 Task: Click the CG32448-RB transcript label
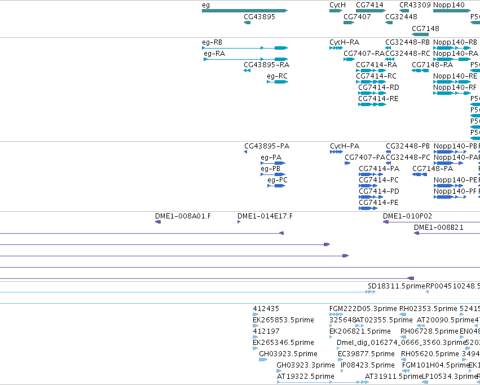[407, 42]
